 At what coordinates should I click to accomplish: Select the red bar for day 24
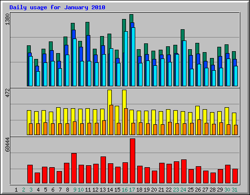tap(184, 172)
